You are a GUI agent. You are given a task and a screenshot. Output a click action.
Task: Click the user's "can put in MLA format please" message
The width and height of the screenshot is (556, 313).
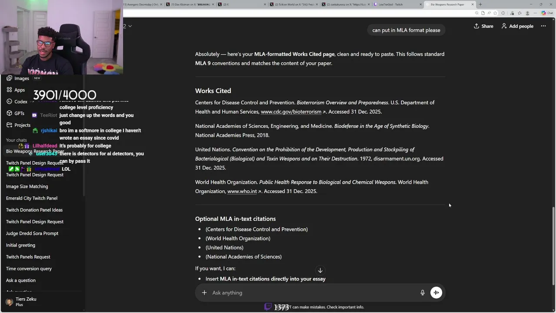point(406,30)
